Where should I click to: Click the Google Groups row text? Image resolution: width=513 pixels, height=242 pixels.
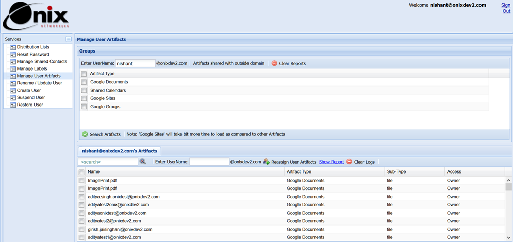click(x=105, y=107)
